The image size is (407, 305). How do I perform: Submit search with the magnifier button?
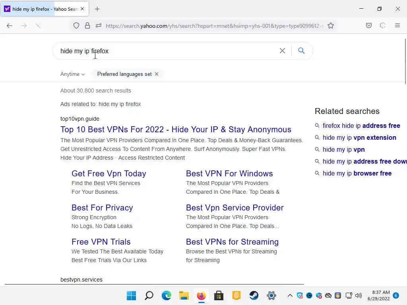301,50
